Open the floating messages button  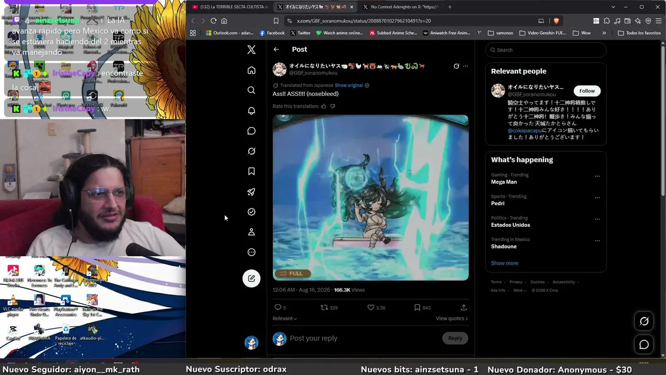(644, 344)
